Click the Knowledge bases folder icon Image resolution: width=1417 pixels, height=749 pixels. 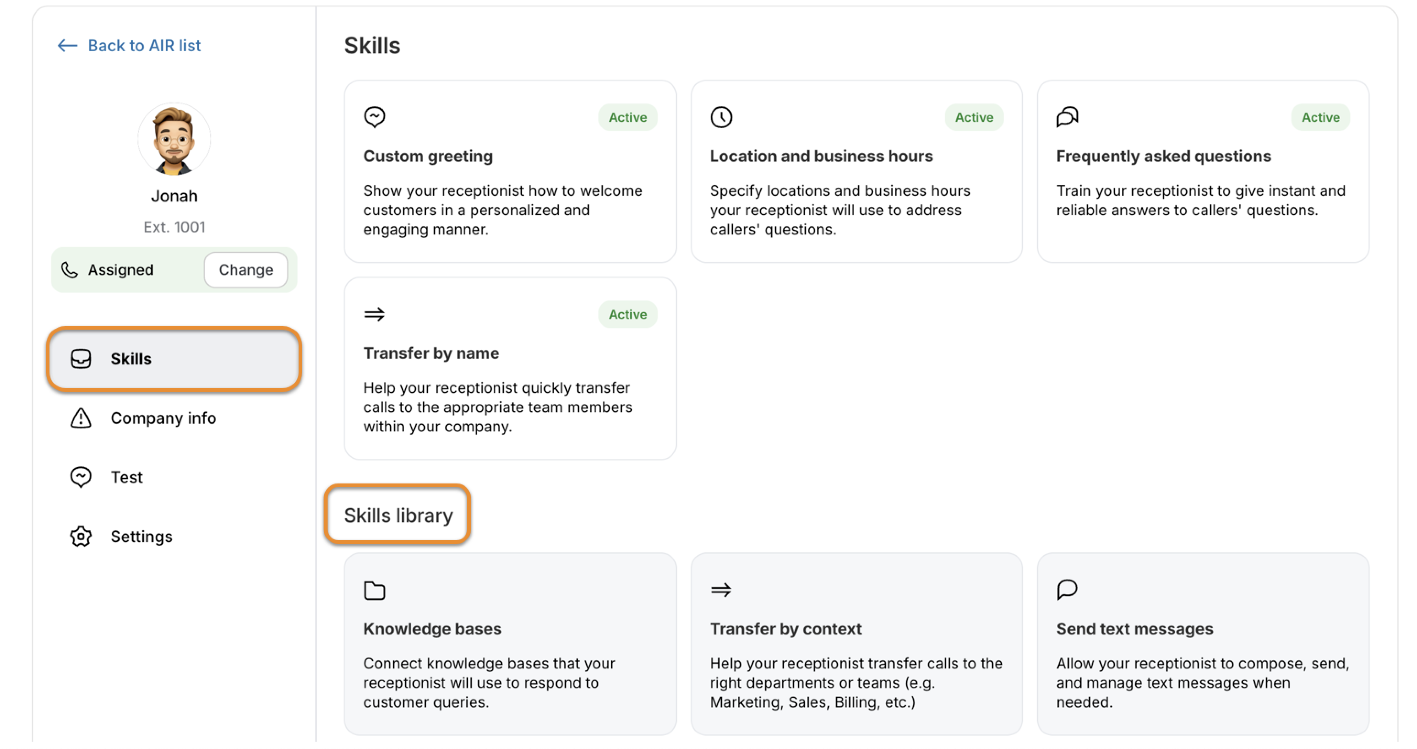pyautogui.click(x=375, y=590)
